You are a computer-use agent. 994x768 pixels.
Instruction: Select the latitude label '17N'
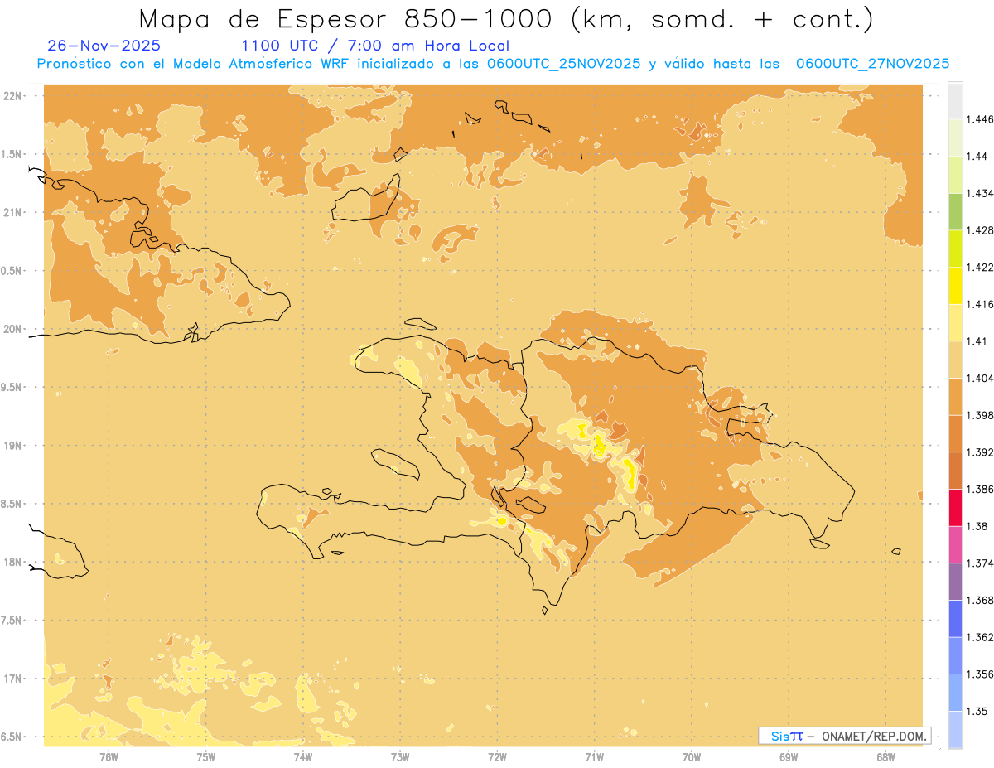(14, 679)
